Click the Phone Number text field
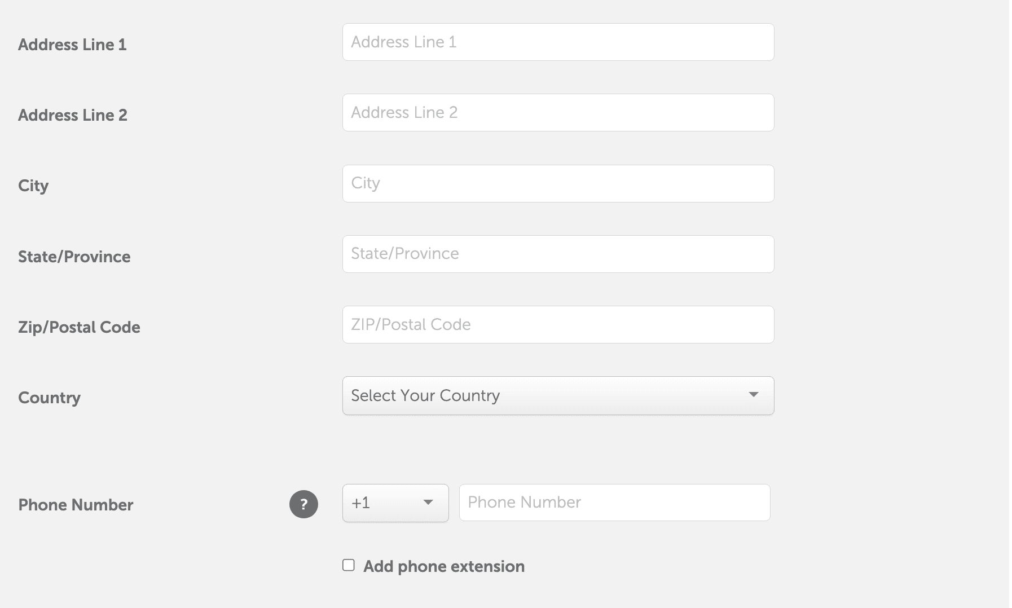Screen dimensions: 1012x608 (x=614, y=503)
